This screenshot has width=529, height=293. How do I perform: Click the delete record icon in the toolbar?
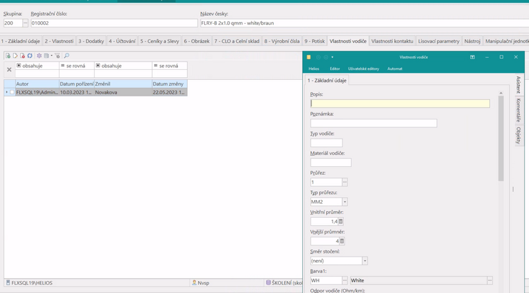22,56
